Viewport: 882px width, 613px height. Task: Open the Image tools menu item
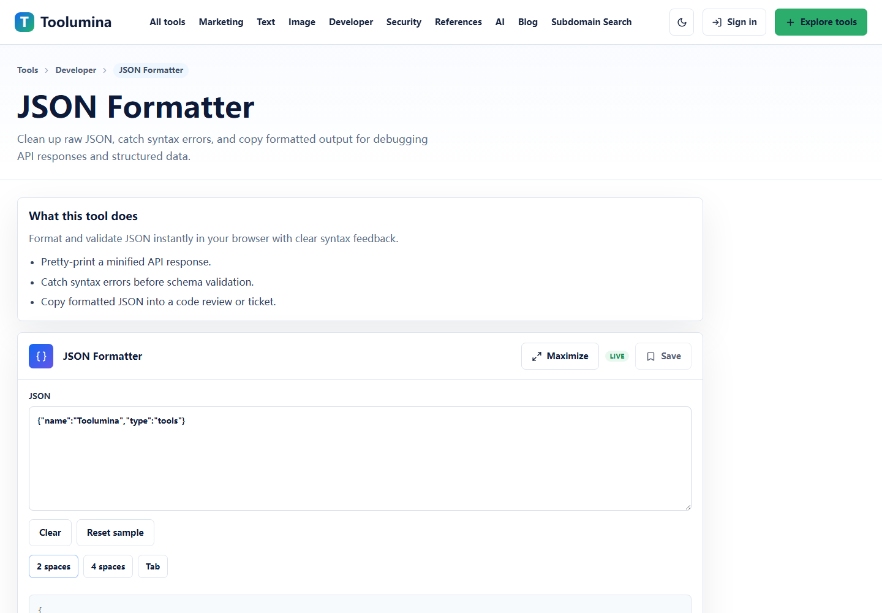point(302,22)
